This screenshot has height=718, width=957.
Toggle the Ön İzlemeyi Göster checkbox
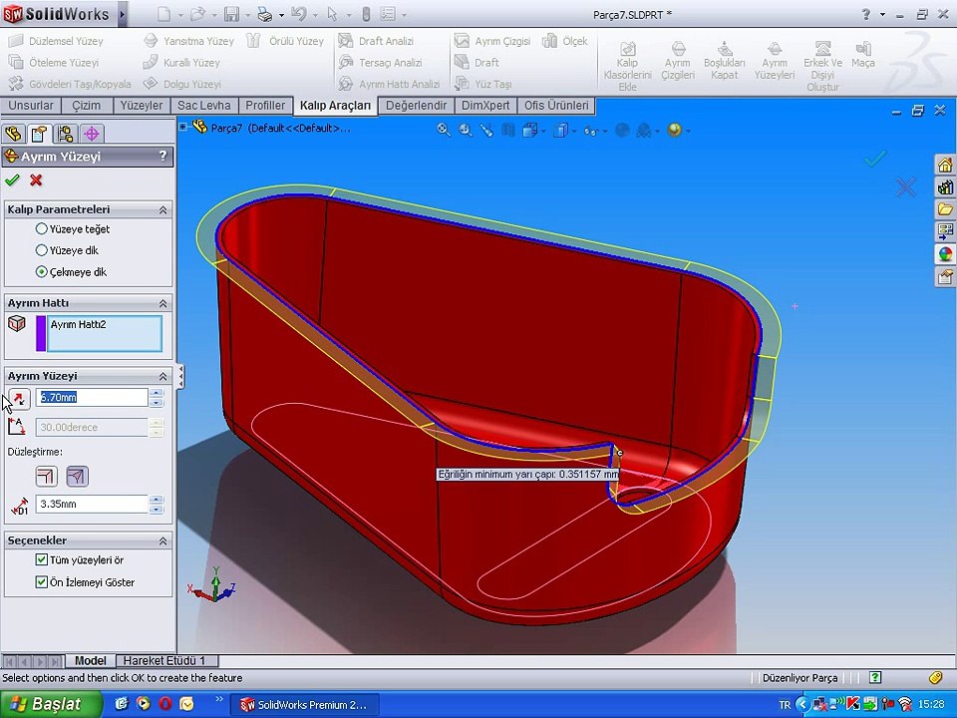42,581
